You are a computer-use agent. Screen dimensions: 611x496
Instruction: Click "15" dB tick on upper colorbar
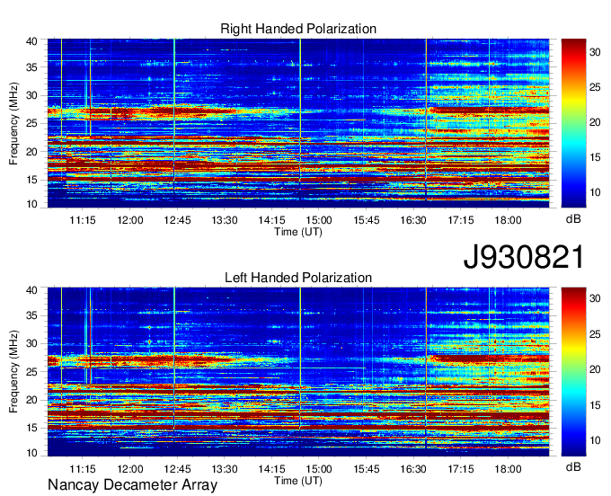tap(595, 157)
